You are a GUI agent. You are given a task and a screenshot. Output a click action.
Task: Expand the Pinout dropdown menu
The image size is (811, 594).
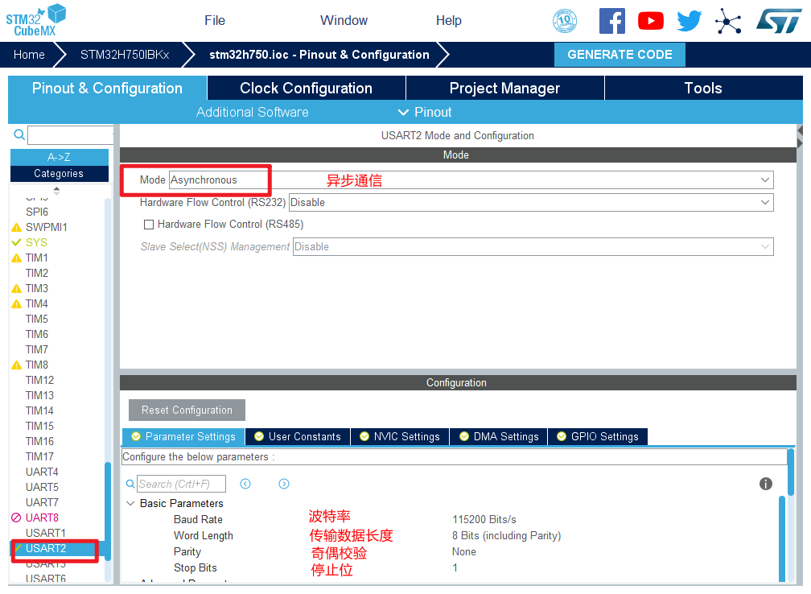pyautogui.click(x=425, y=112)
